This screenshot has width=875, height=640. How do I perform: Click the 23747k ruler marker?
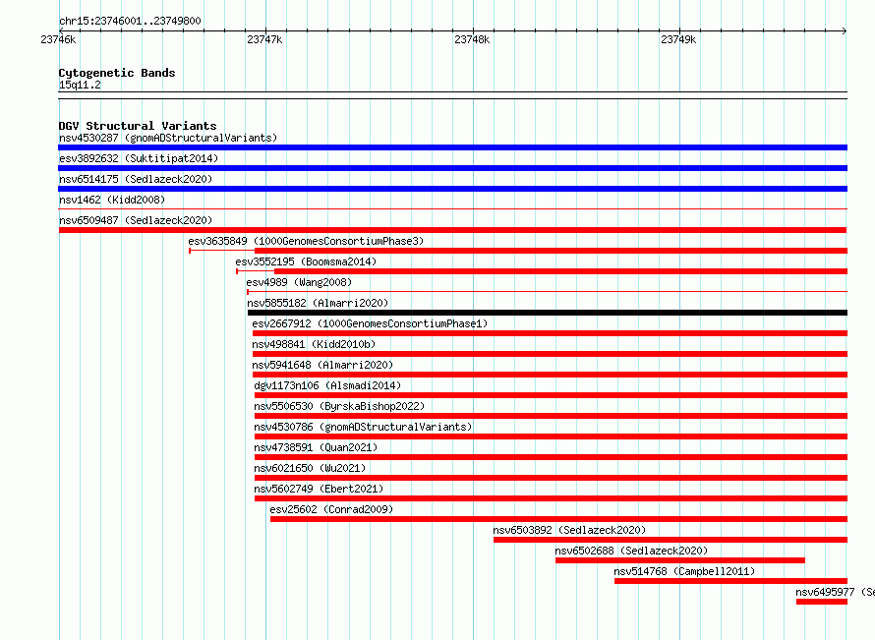264,39
